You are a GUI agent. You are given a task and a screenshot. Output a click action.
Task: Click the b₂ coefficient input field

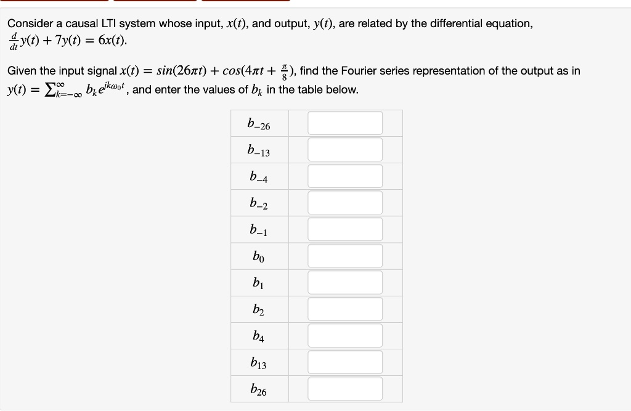tap(345, 309)
